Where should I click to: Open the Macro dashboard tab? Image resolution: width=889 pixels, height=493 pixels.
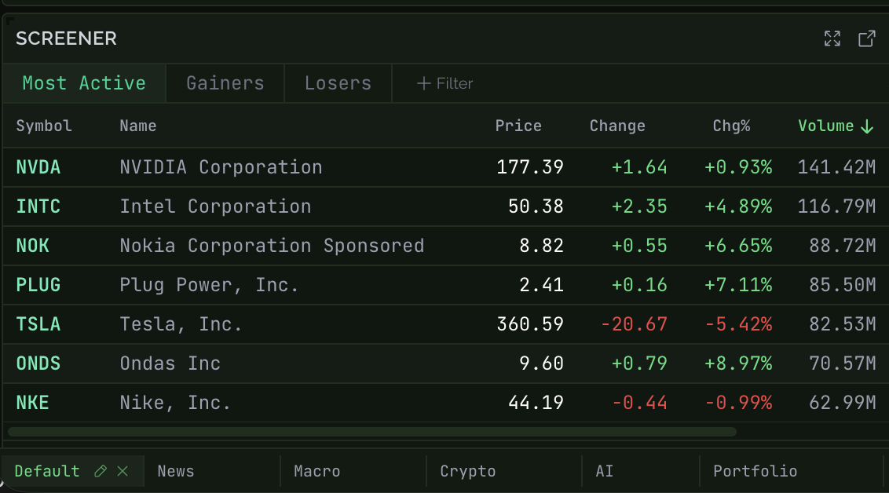(x=316, y=471)
